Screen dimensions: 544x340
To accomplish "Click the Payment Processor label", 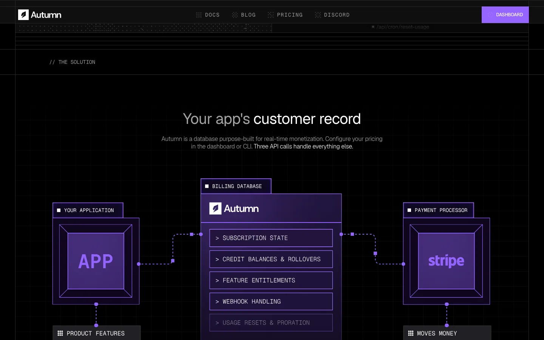I will 439,210.
